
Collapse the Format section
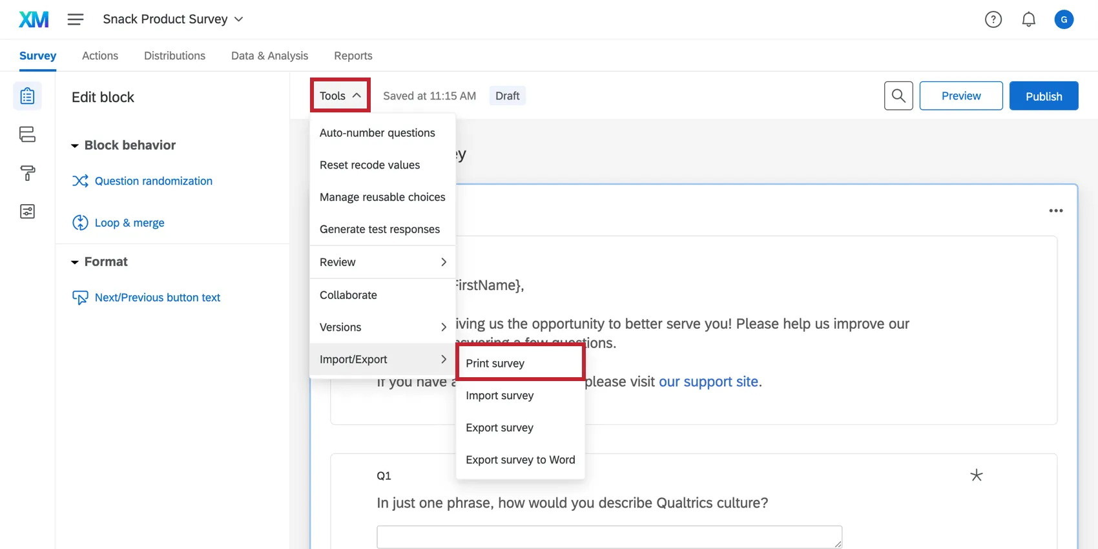coord(75,262)
